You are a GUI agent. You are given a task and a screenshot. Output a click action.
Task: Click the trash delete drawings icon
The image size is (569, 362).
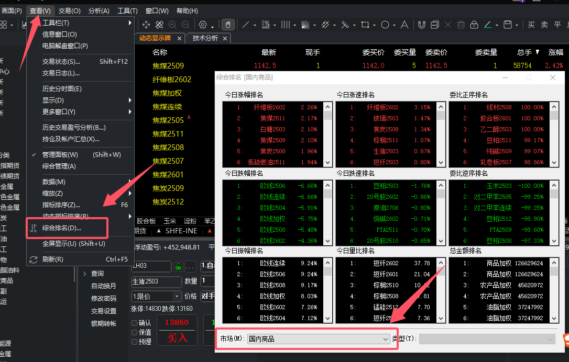coord(461,25)
